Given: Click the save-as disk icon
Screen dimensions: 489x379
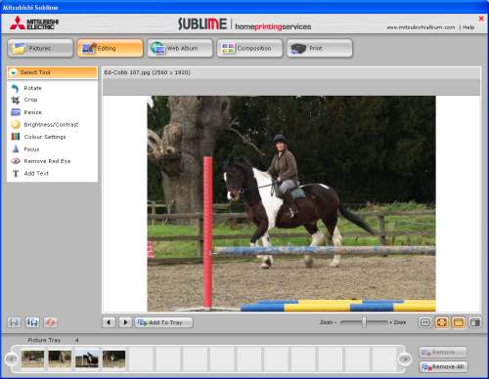Looking at the screenshot, I should coord(32,322).
